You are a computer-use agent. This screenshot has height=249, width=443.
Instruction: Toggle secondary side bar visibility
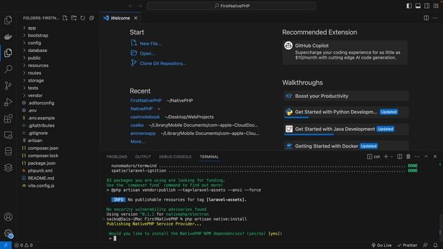click(x=427, y=6)
